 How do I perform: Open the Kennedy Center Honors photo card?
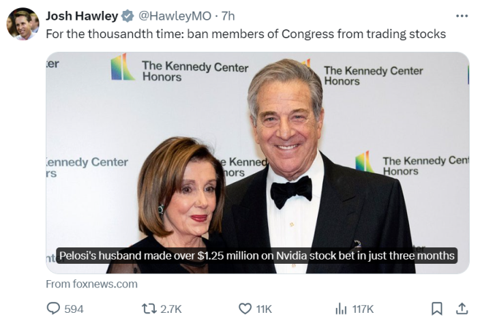258,162
